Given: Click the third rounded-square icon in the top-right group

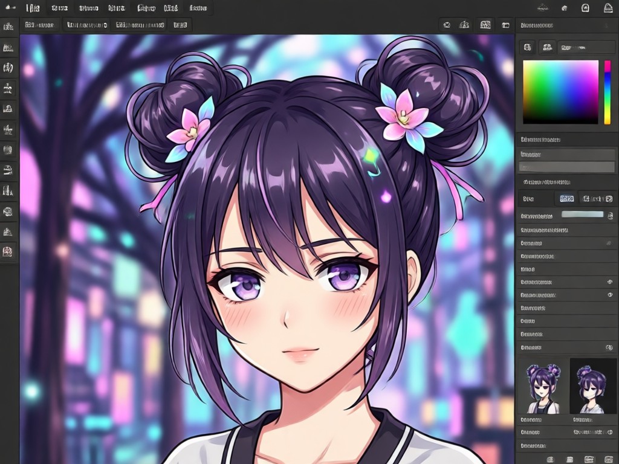Looking at the screenshot, I should [x=585, y=8].
